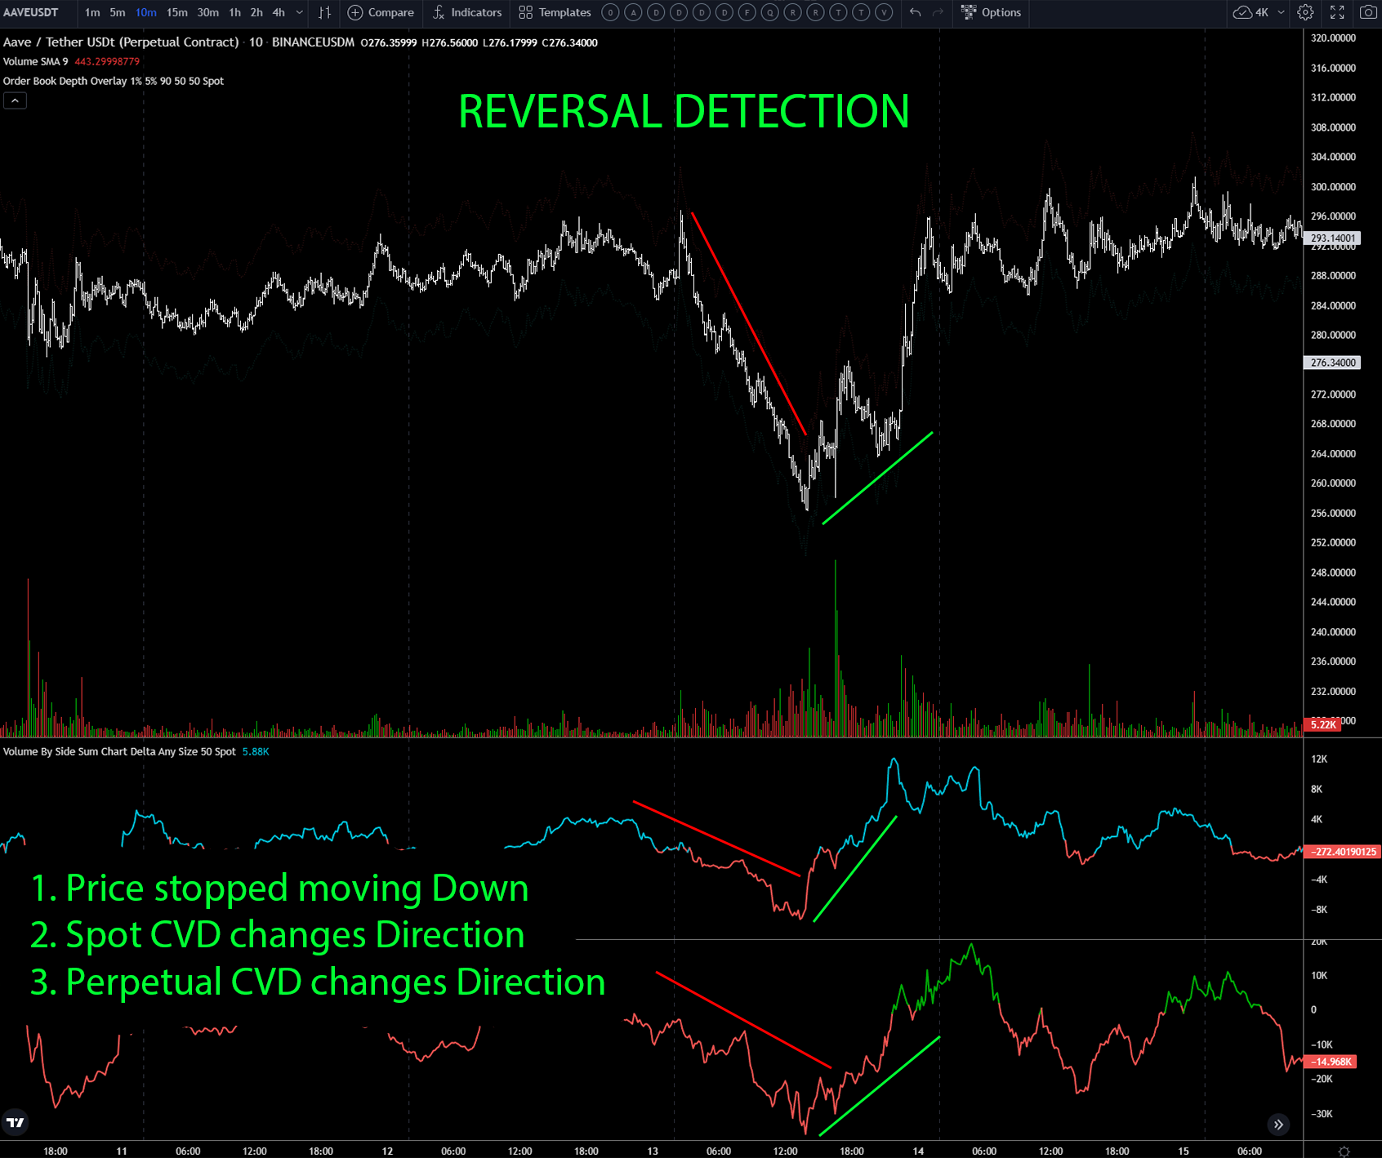The width and height of the screenshot is (1382, 1158).
Task: Switch to the 5m timeframe
Action: [x=118, y=12]
